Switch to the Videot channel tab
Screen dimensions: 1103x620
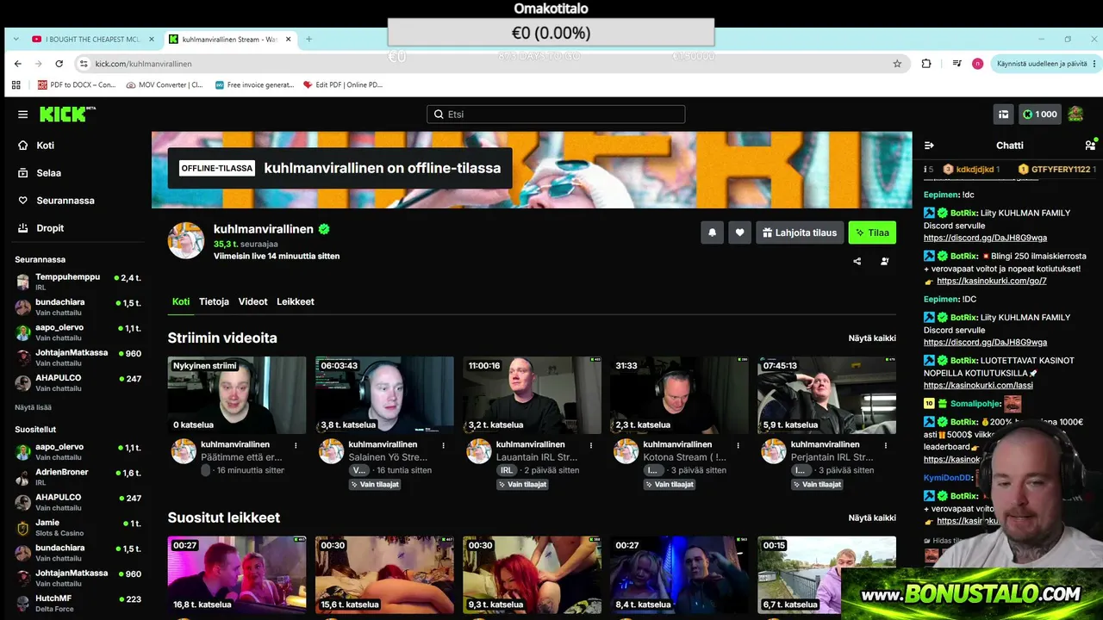(252, 302)
